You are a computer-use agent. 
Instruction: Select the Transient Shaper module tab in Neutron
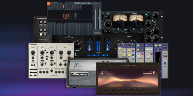pos(60,7)
